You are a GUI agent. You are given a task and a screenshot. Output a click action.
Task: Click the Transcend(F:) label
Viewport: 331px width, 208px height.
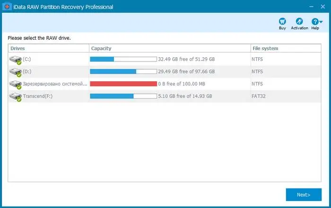[x=37, y=96]
